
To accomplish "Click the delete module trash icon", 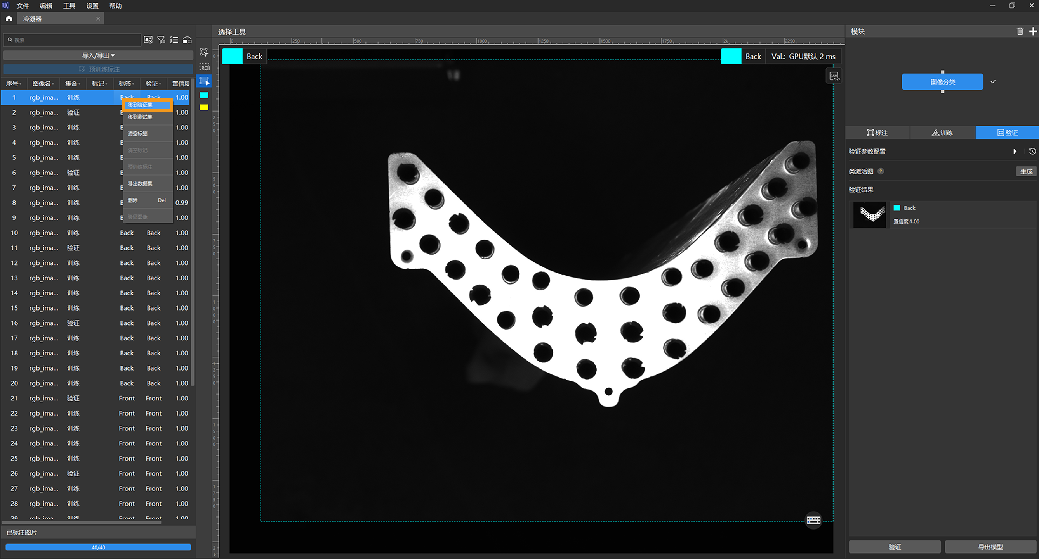I will (1020, 31).
